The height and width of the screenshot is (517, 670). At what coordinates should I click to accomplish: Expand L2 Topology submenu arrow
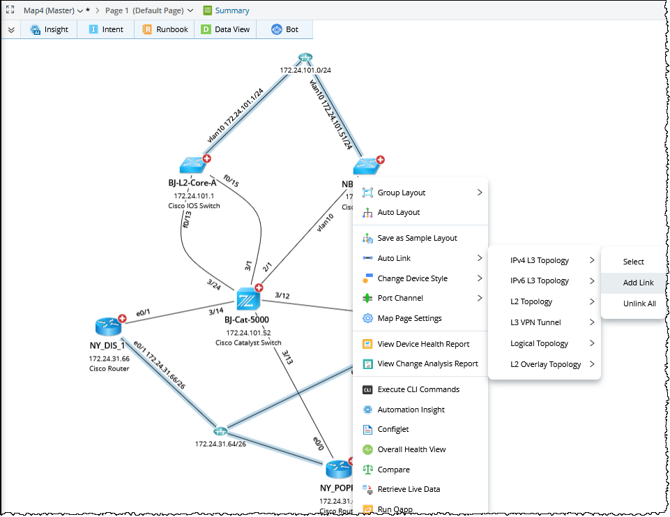pos(592,301)
